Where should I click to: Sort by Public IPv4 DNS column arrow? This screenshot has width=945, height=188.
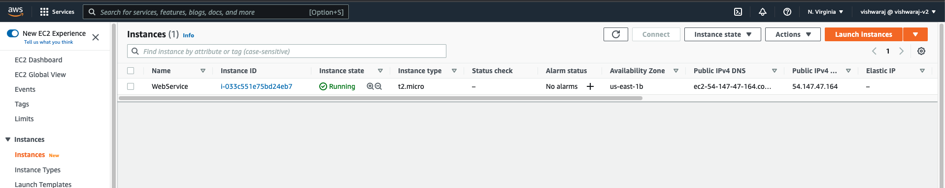pyautogui.click(x=775, y=71)
